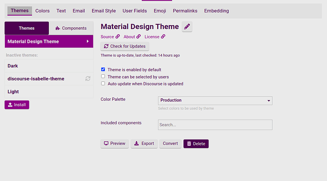The width and height of the screenshot is (327, 181).
Task: Click the Preview button
Action: pyautogui.click(x=115, y=143)
